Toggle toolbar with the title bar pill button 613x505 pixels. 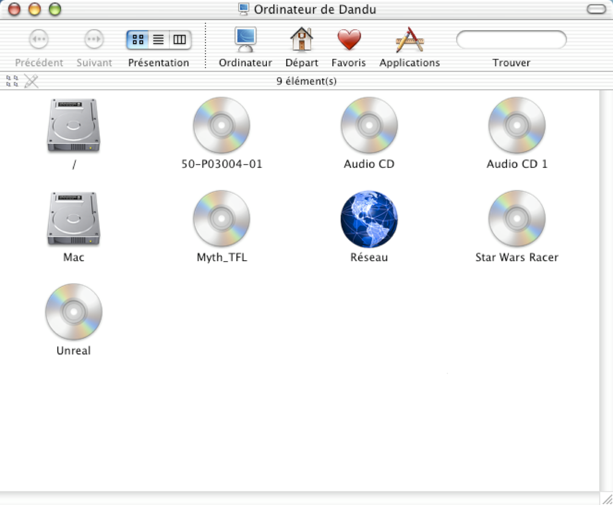[x=596, y=9]
